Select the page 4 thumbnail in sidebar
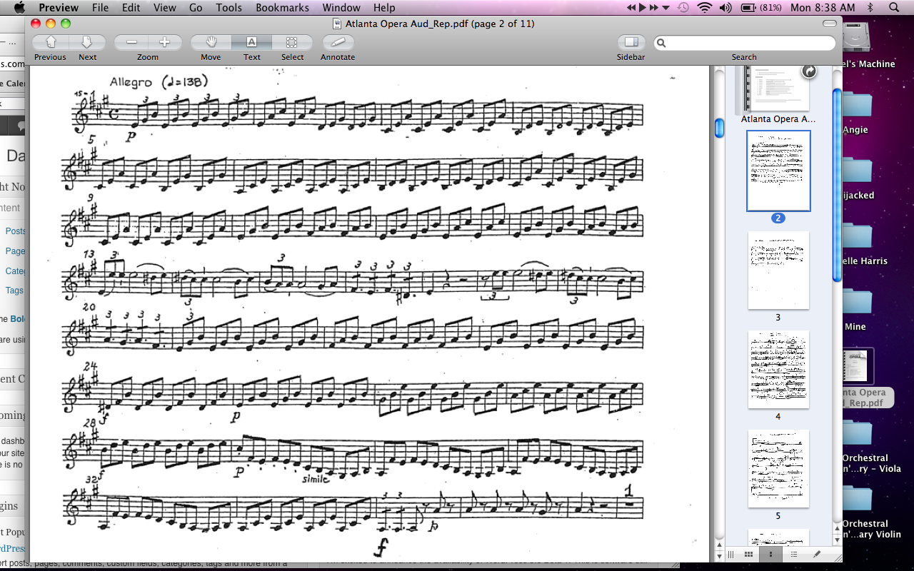Image resolution: width=914 pixels, height=571 pixels. tap(778, 369)
